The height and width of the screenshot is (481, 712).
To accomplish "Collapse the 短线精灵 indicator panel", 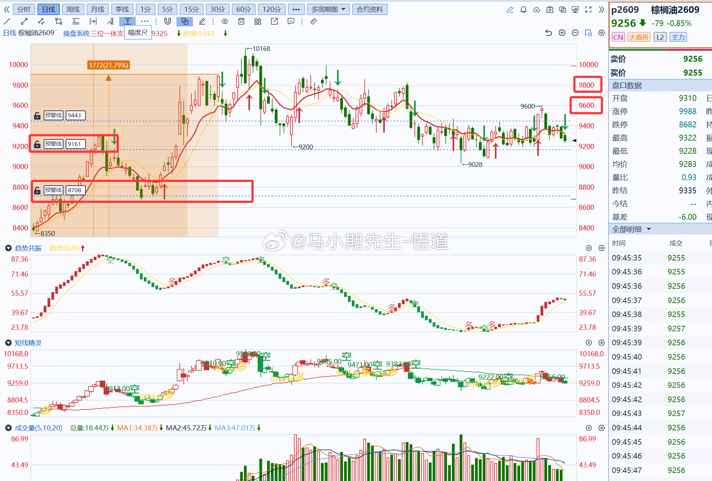I will (8, 343).
